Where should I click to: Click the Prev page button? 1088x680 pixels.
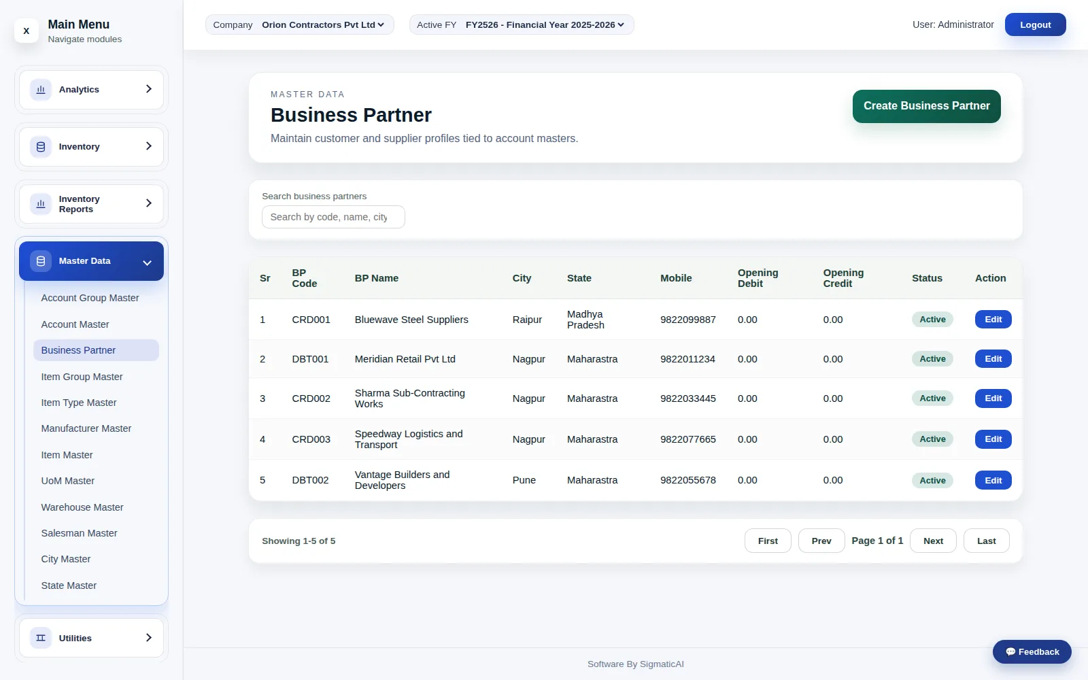(821, 541)
